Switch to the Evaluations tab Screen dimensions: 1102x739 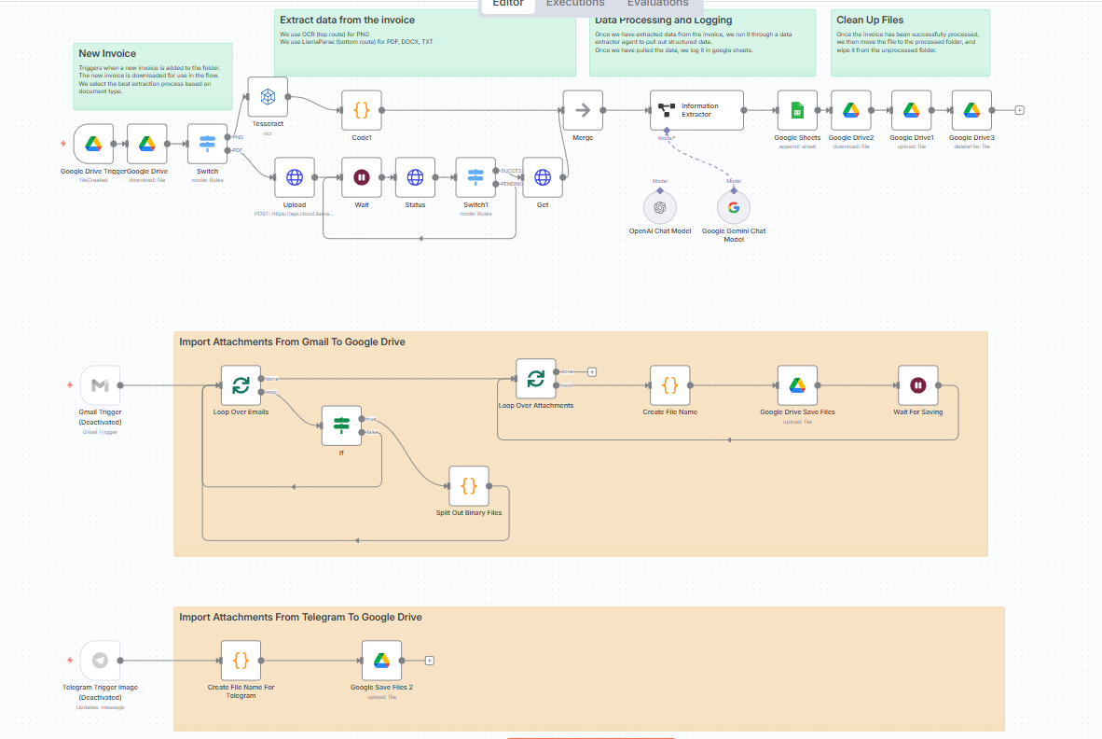click(657, 4)
